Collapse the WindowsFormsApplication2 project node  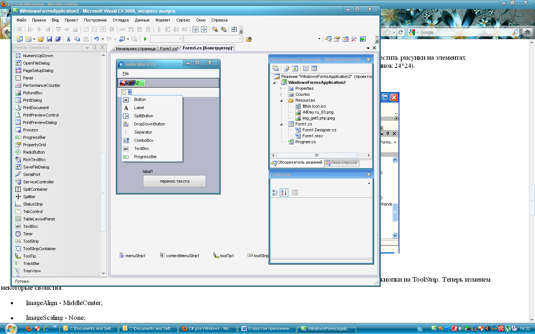pyautogui.click(x=274, y=83)
